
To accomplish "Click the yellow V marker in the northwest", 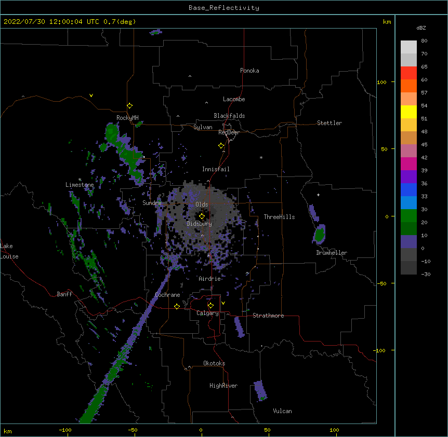I will pyautogui.click(x=91, y=95).
